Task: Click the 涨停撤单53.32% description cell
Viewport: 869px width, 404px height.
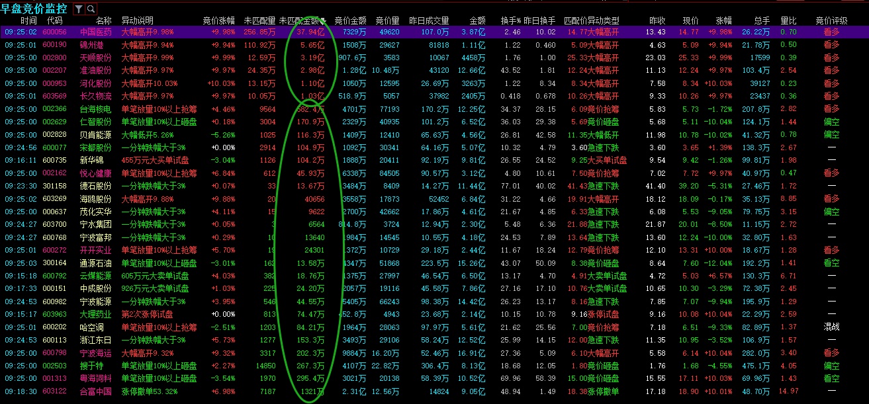Action: tap(150, 391)
